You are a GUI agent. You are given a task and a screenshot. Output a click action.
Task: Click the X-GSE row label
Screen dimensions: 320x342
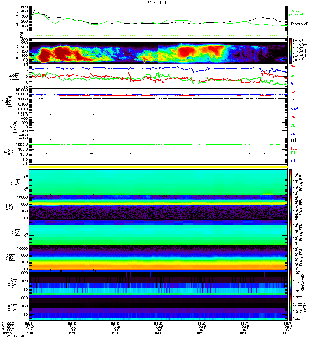[8, 324]
